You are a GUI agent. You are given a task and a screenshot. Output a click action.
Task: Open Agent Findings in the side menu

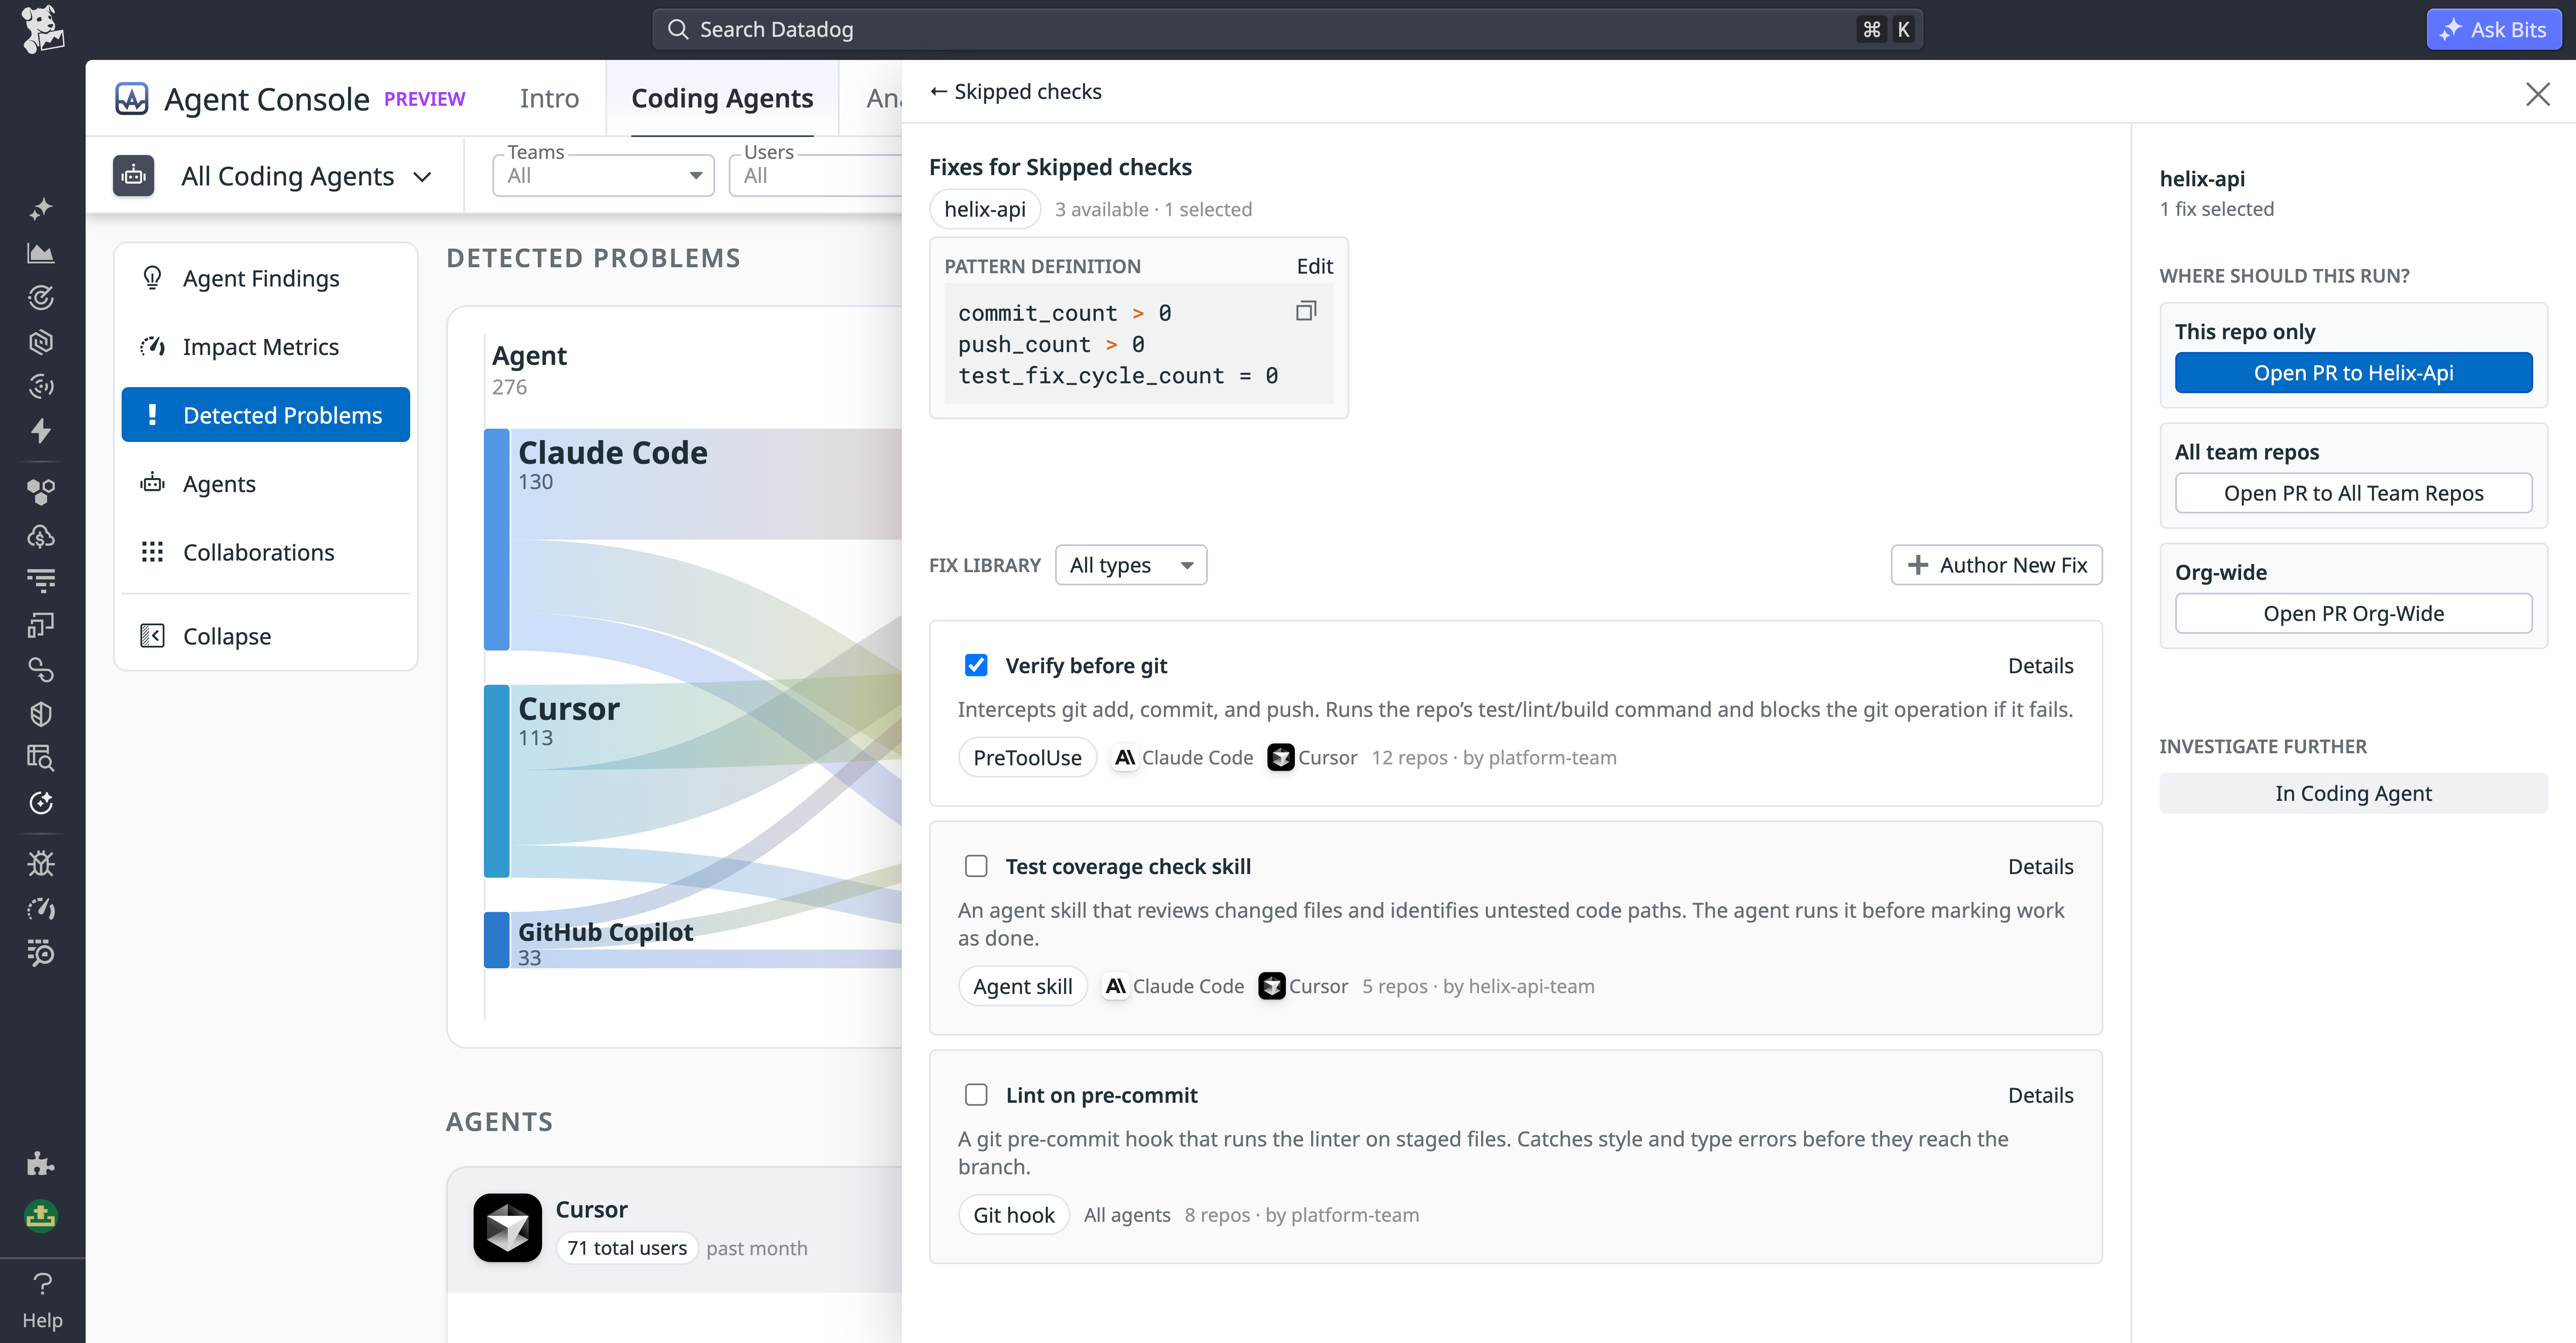[266, 278]
